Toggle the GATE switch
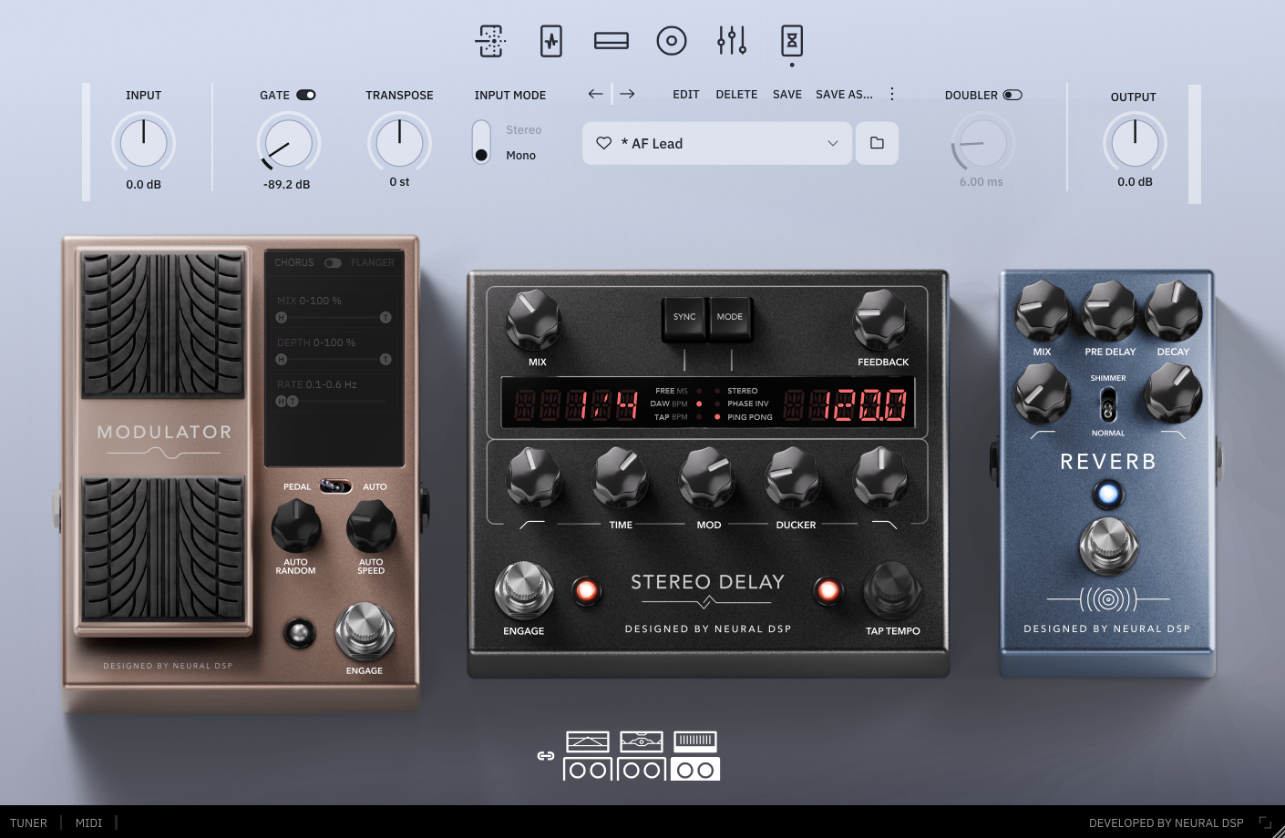The image size is (1285, 838). click(x=306, y=95)
